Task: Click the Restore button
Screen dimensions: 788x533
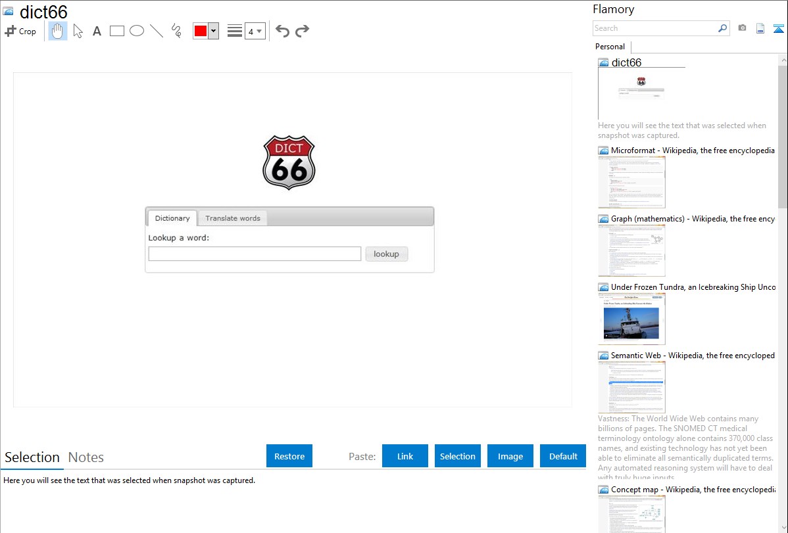Action: coord(289,456)
